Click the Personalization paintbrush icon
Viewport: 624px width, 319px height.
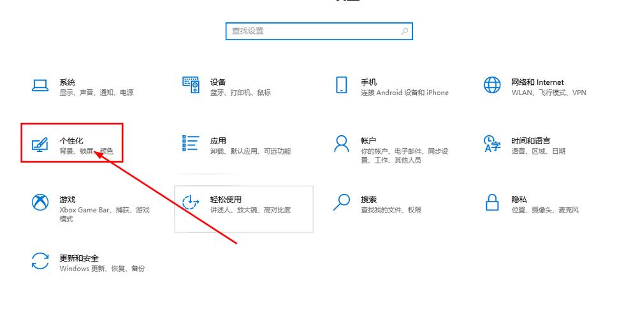coord(40,144)
